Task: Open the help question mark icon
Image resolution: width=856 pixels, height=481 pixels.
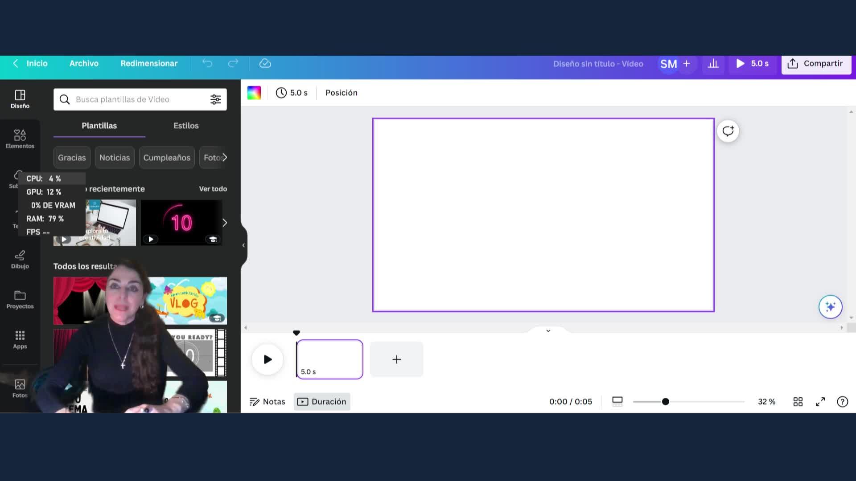Action: 842,402
